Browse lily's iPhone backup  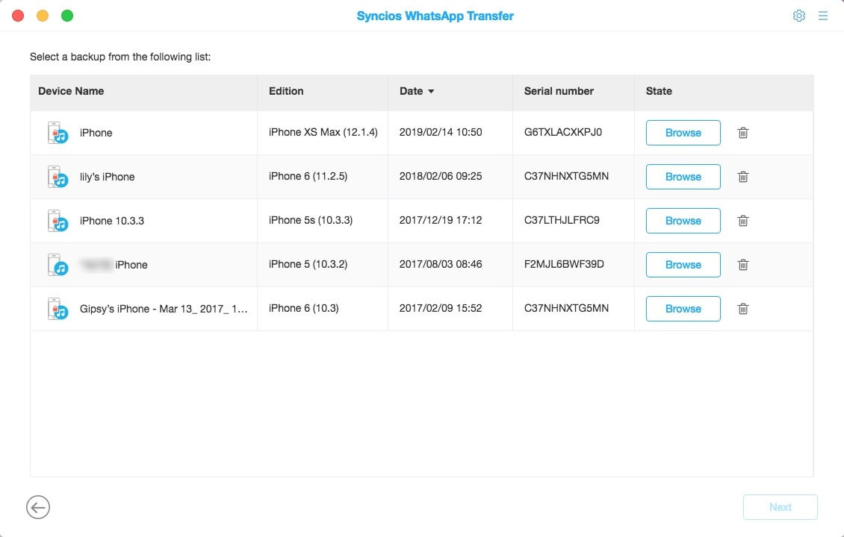683,177
